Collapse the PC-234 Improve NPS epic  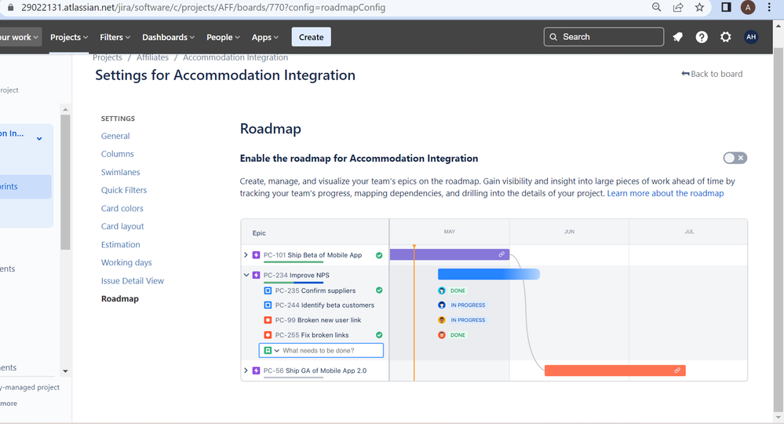click(246, 275)
